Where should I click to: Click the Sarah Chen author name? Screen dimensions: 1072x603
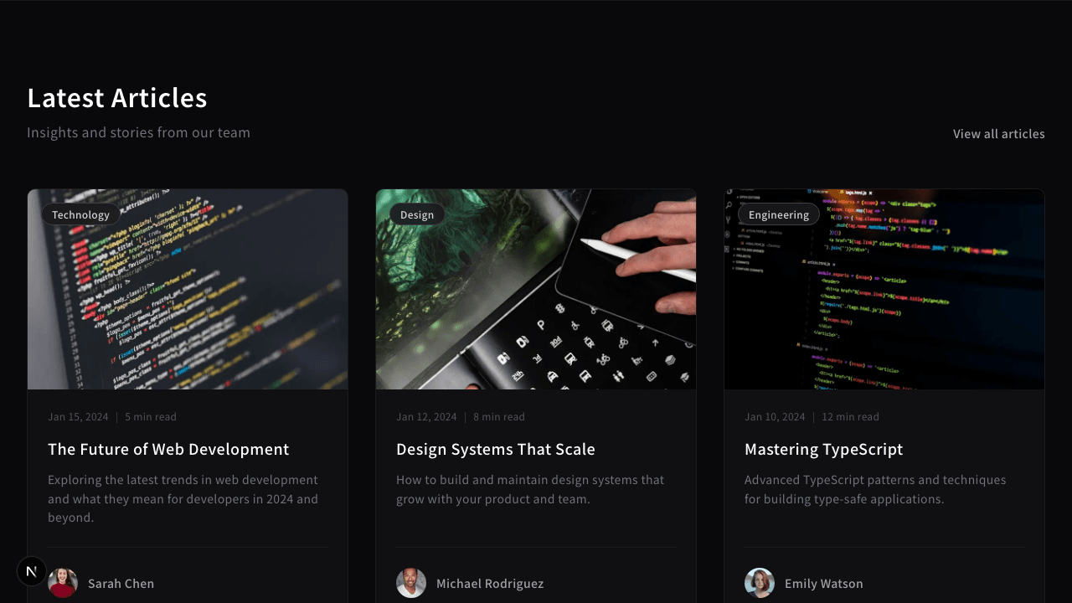(121, 584)
